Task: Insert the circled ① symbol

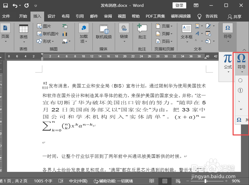Action: [240, 91]
